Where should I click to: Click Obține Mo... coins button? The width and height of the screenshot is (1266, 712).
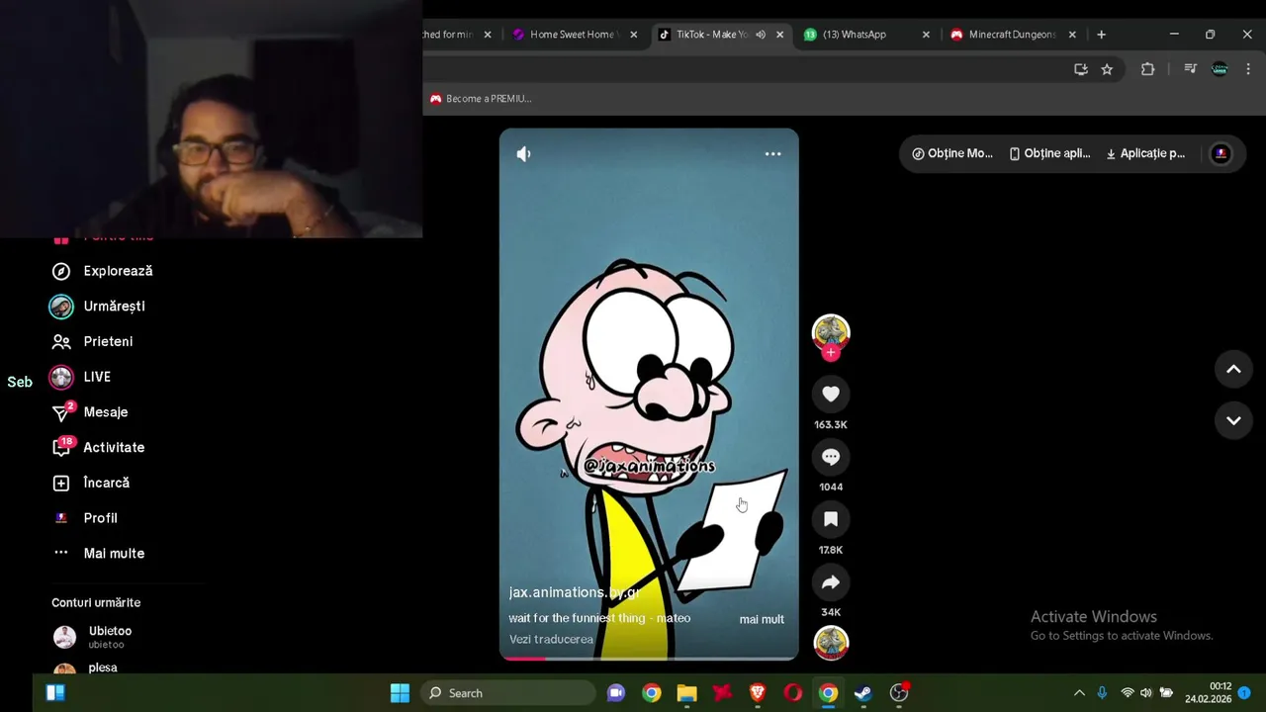point(951,153)
